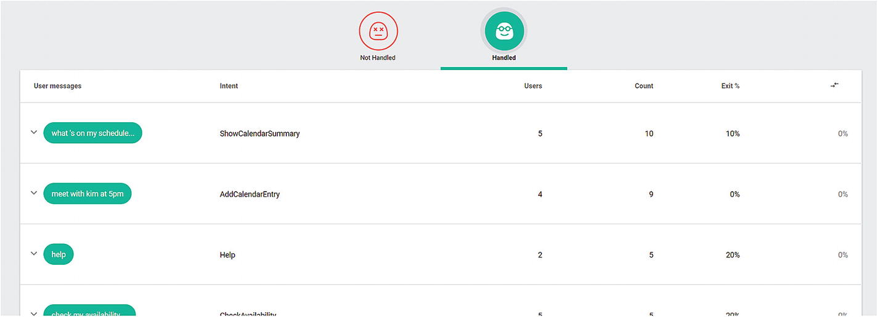Open the ShowCalendarSummary intent
878x317 pixels.
259,133
